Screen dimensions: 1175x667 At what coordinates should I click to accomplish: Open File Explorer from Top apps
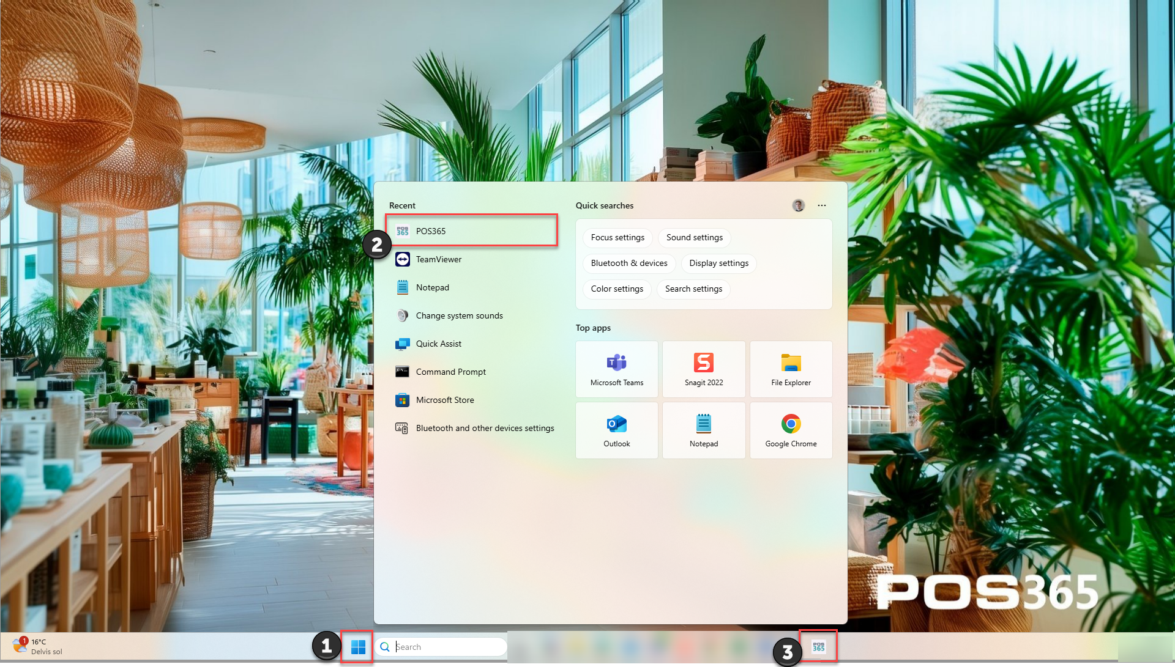coord(791,369)
